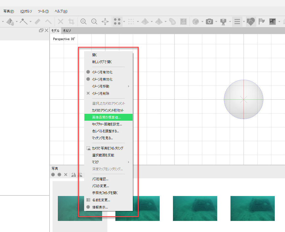Click the flag markers icon in toolbar
Image resolution: width=285 pixels, height=232 pixels.
tap(261, 22)
